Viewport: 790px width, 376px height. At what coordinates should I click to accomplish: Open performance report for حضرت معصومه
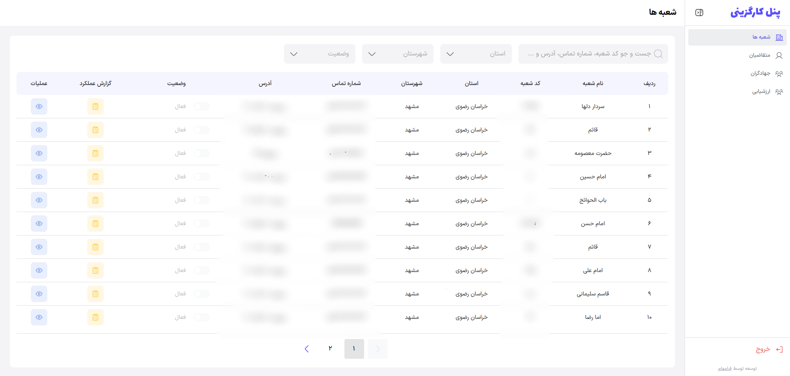95,153
